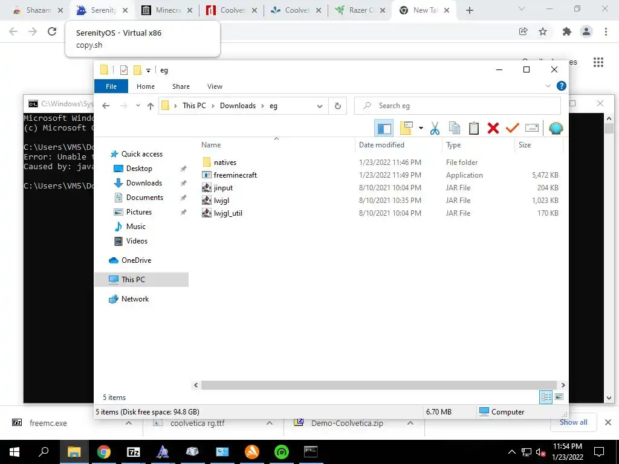Open Music in the navigation pane

click(x=135, y=227)
